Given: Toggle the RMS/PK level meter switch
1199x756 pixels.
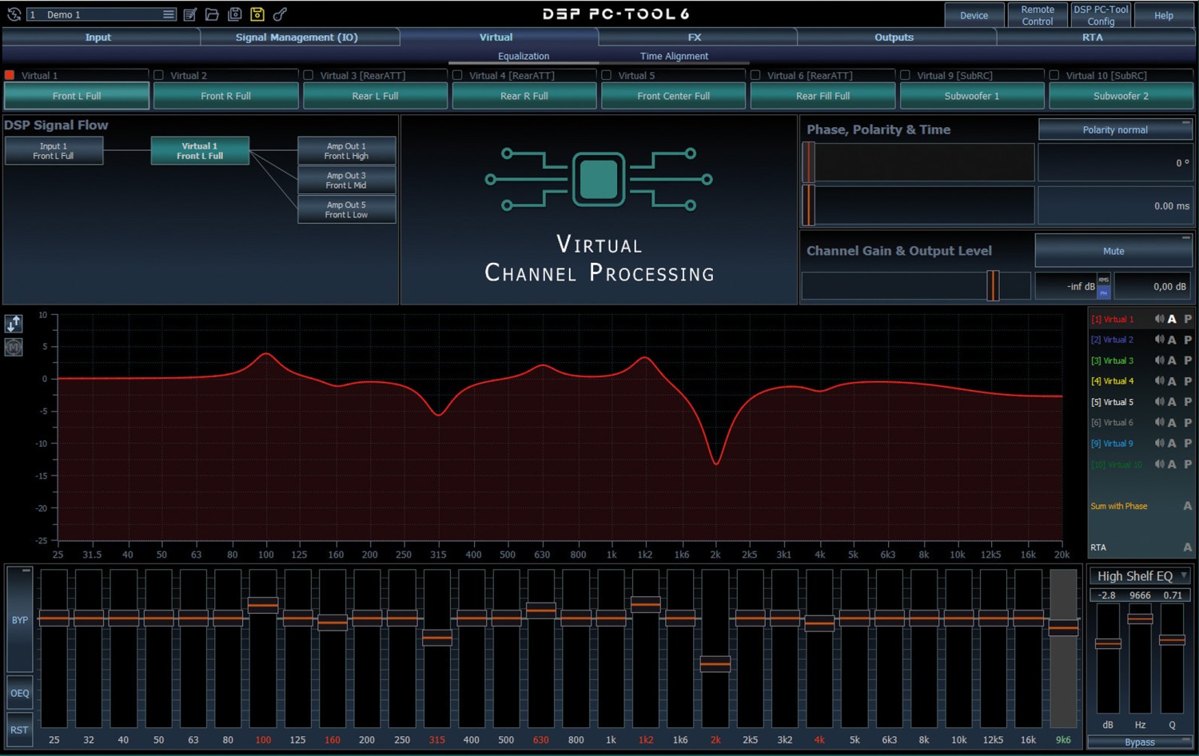Looking at the screenshot, I should click(1103, 286).
